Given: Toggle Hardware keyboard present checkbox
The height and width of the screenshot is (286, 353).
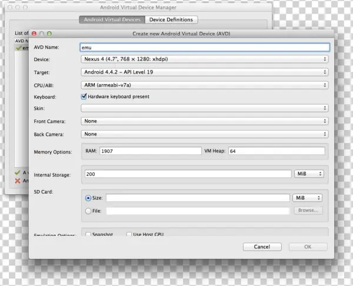Looking at the screenshot, I should point(84,97).
